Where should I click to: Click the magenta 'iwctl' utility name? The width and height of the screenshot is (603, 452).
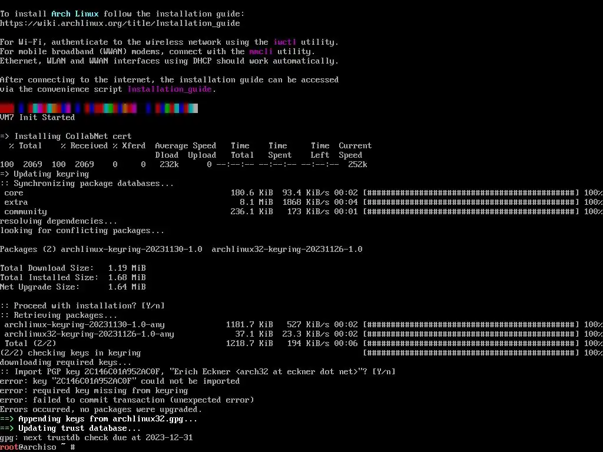tap(284, 42)
